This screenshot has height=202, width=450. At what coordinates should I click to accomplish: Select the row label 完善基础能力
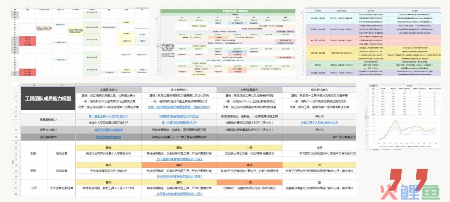tap(47, 120)
